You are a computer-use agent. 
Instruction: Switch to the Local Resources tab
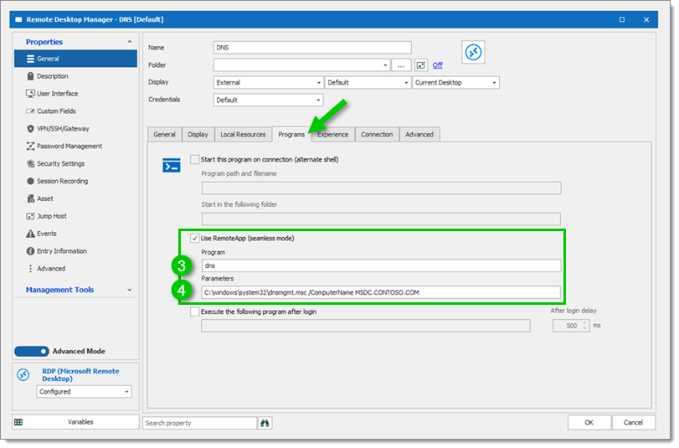click(x=243, y=135)
